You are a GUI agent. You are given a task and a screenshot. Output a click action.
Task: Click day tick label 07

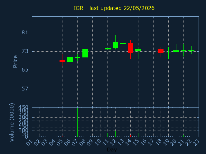point(75,142)
